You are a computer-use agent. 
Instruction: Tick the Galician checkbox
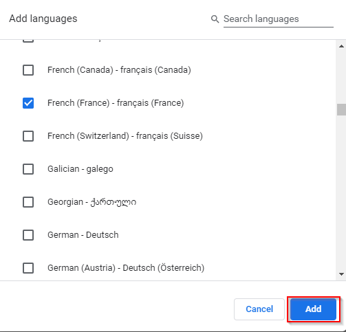[x=28, y=169]
